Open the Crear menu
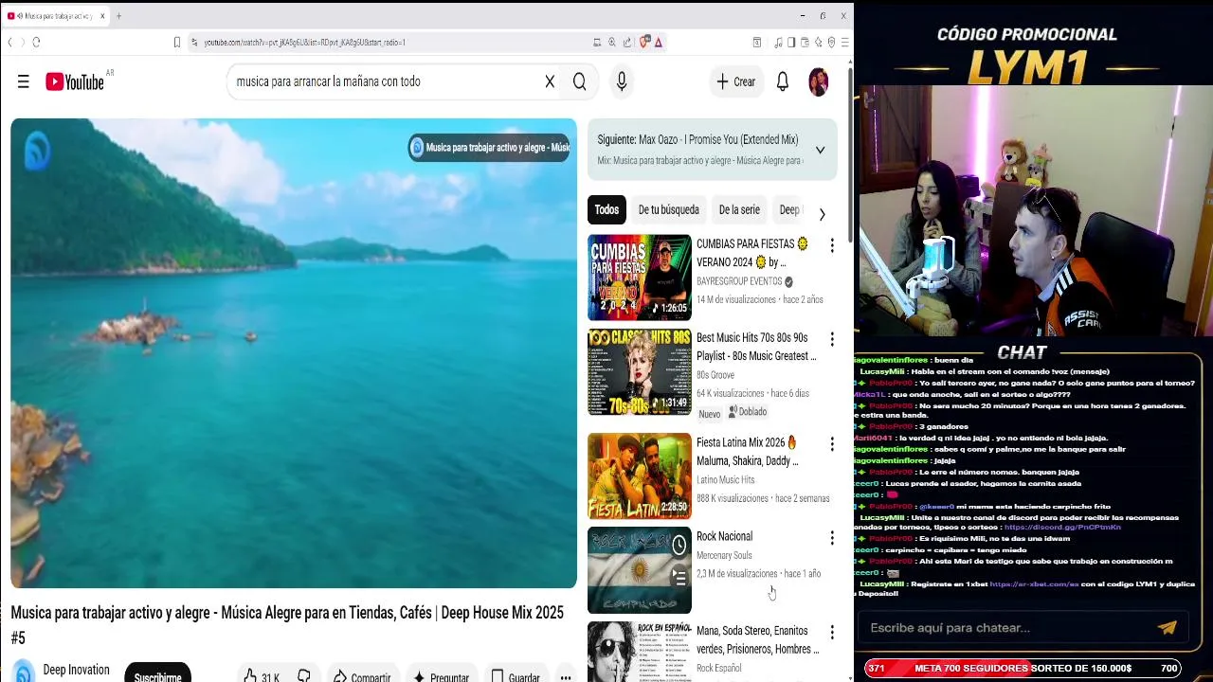Viewport: 1213px width, 682px height. coord(736,81)
